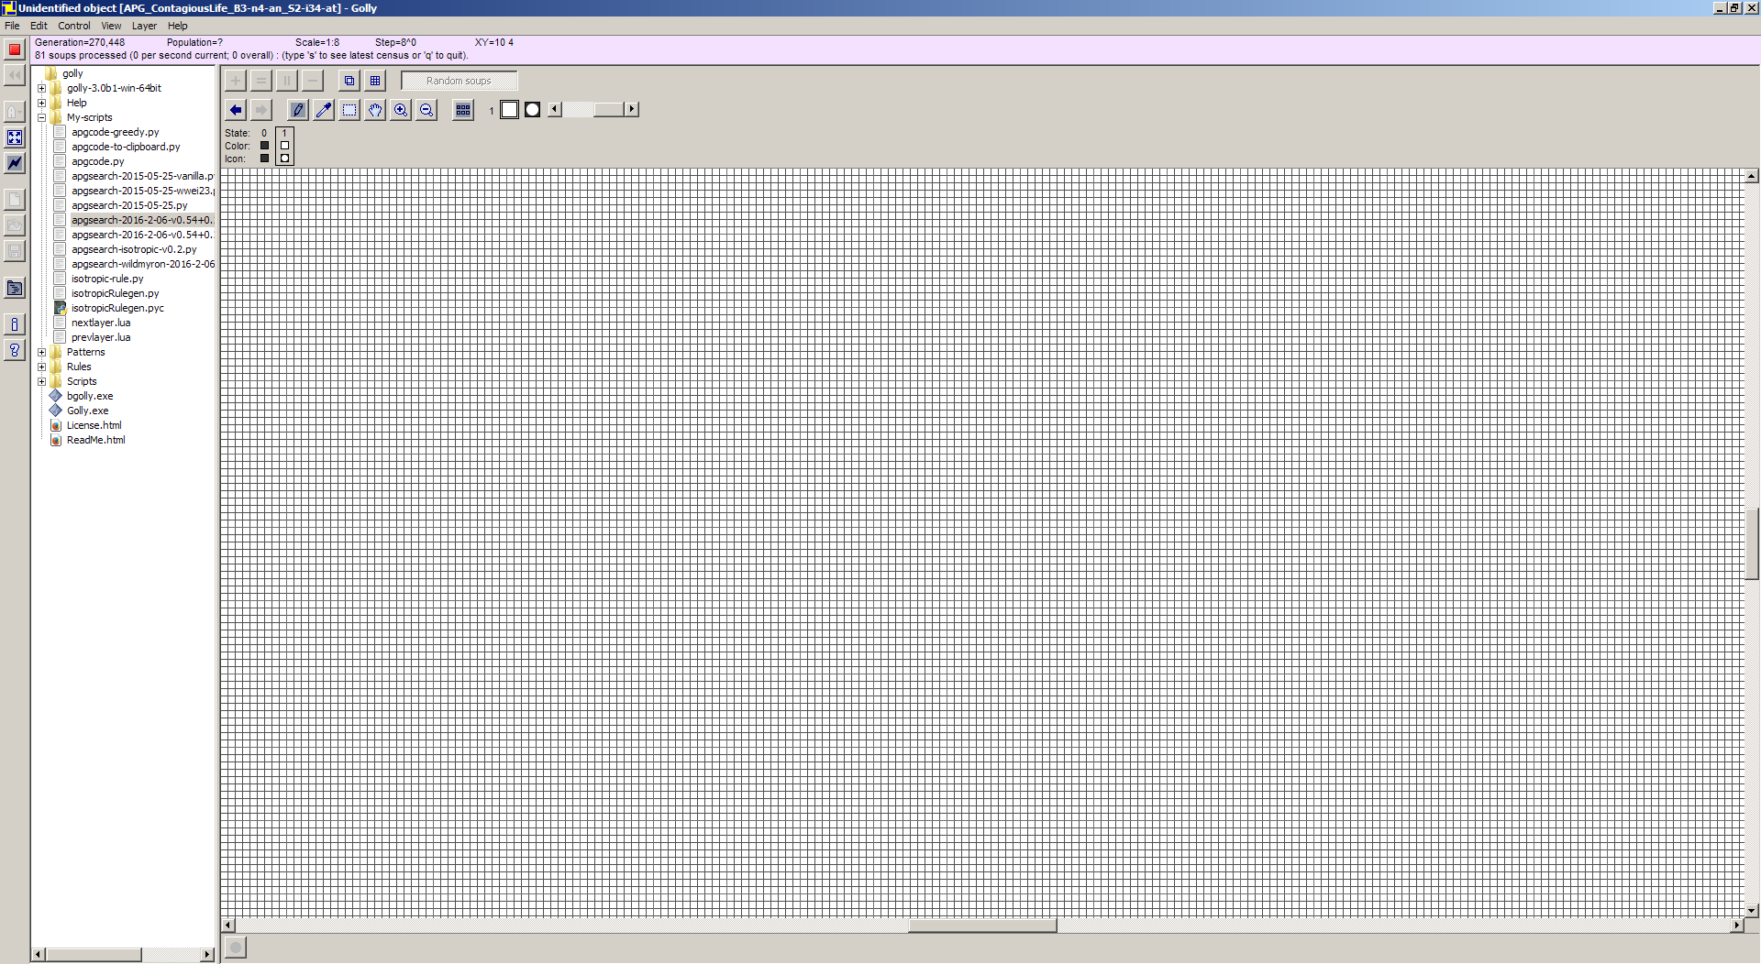Toggle the Stack Layers button
This screenshot has width=1761, height=964.
click(x=349, y=81)
